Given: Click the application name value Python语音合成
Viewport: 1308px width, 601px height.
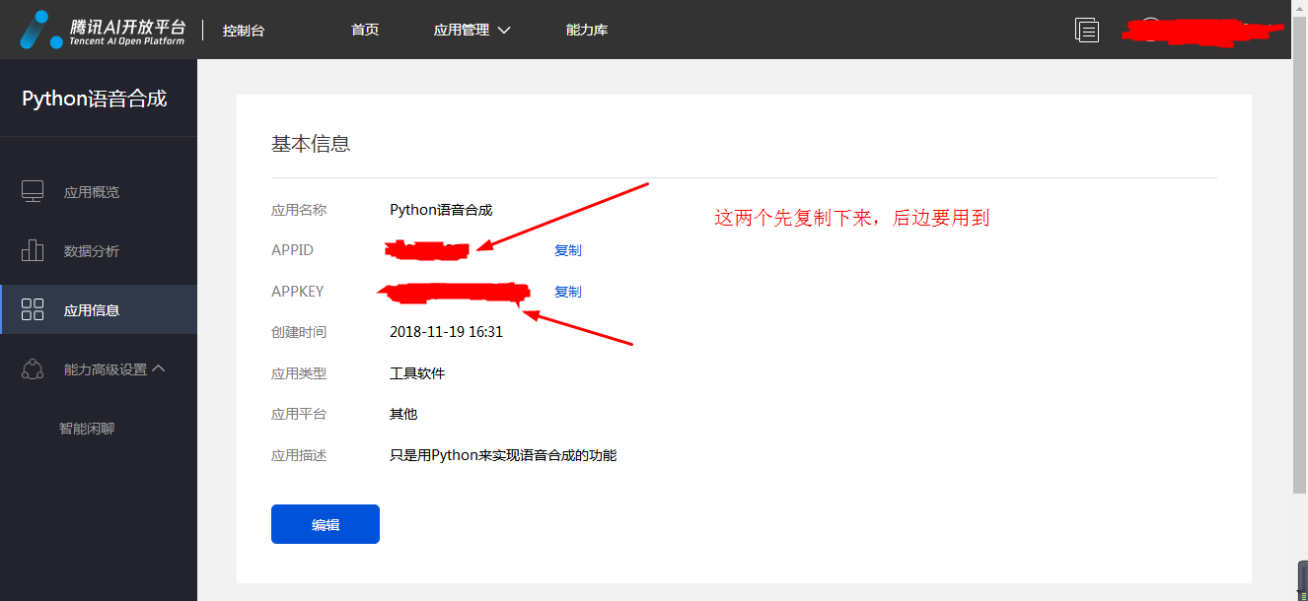Looking at the screenshot, I should click(x=441, y=210).
